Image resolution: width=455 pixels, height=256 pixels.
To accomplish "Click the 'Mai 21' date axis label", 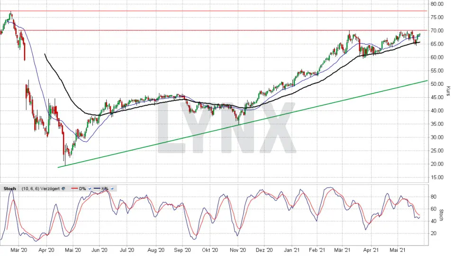I will tap(398, 250).
